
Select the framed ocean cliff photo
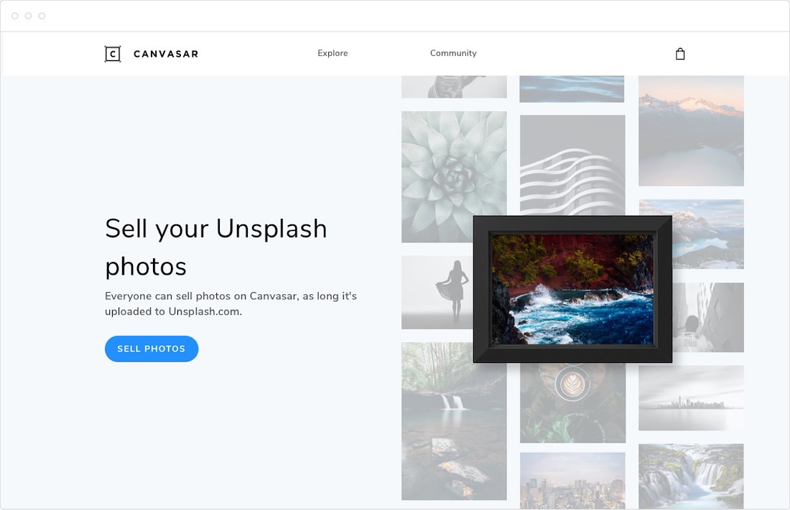tap(572, 289)
